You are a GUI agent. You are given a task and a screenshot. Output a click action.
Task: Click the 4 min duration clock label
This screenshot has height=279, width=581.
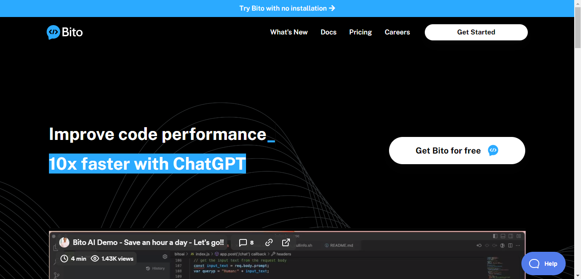tap(73, 259)
